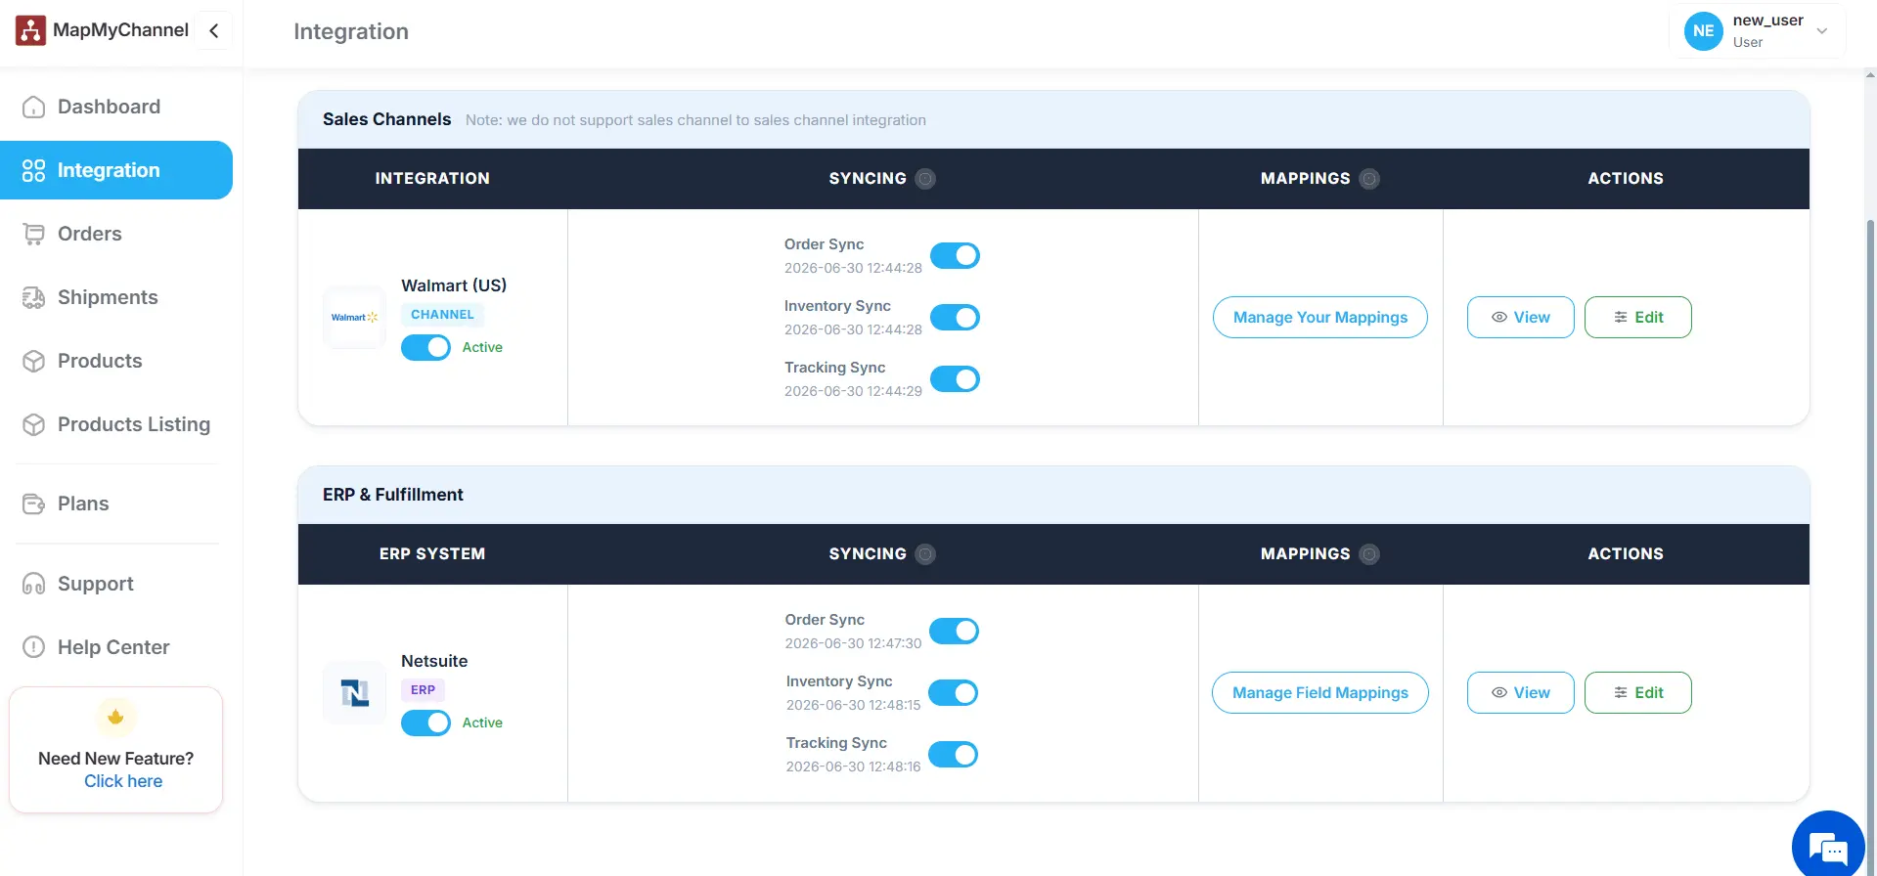View the Netsuite integration
This screenshot has width=1877, height=876.
click(1521, 692)
